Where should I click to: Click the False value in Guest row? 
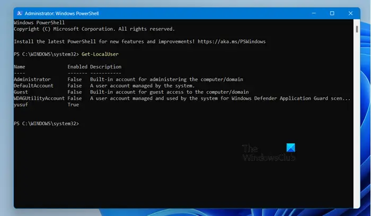tap(75, 92)
